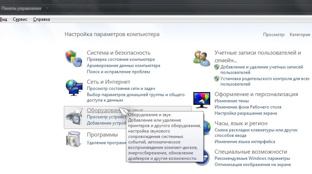Open Рекомендуемые Windows параметры link

252,158
